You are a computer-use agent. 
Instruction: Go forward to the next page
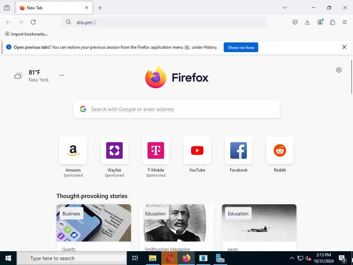coord(21,22)
